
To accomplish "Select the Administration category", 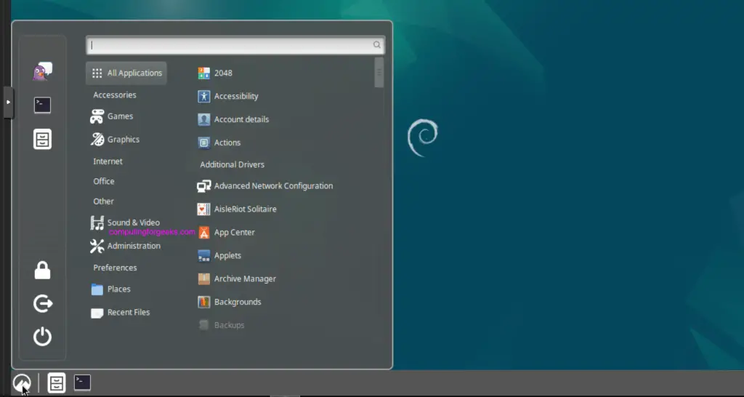I will [125, 246].
